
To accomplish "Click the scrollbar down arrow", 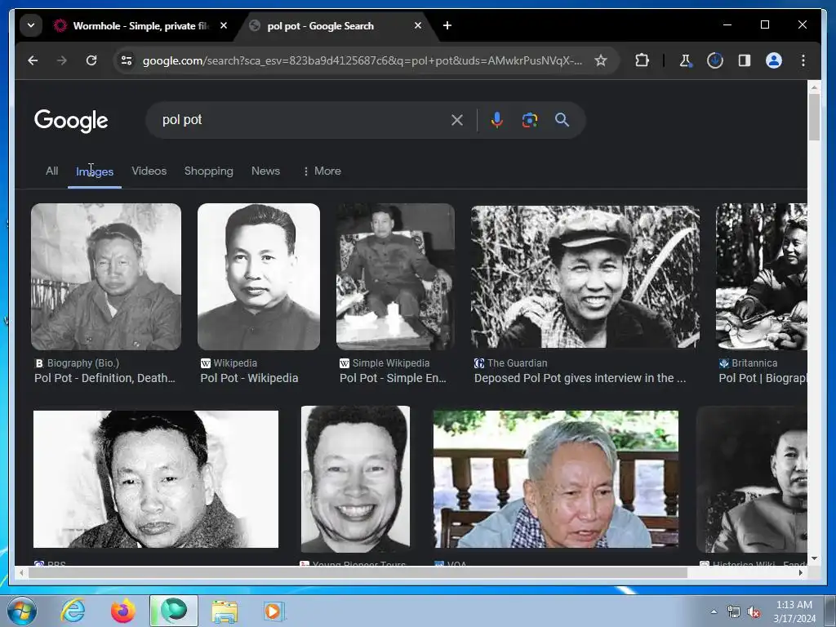I will pyautogui.click(x=814, y=558).
